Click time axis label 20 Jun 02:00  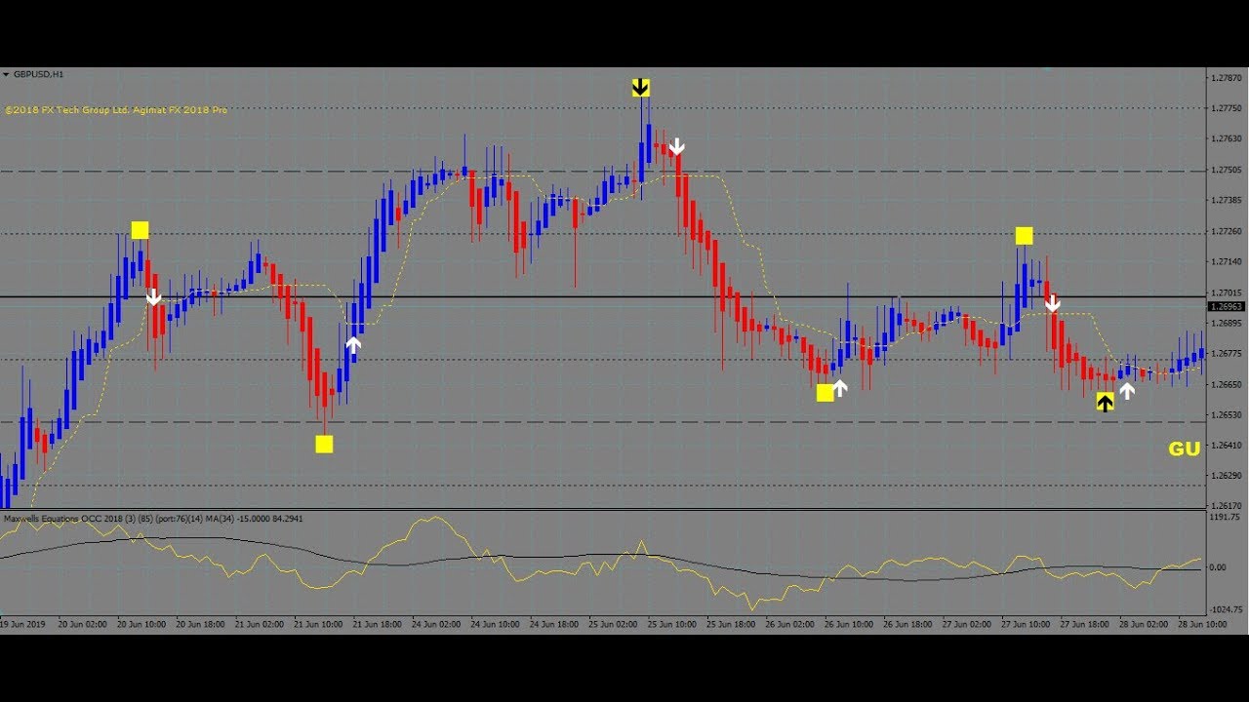[x=82, y=623]
